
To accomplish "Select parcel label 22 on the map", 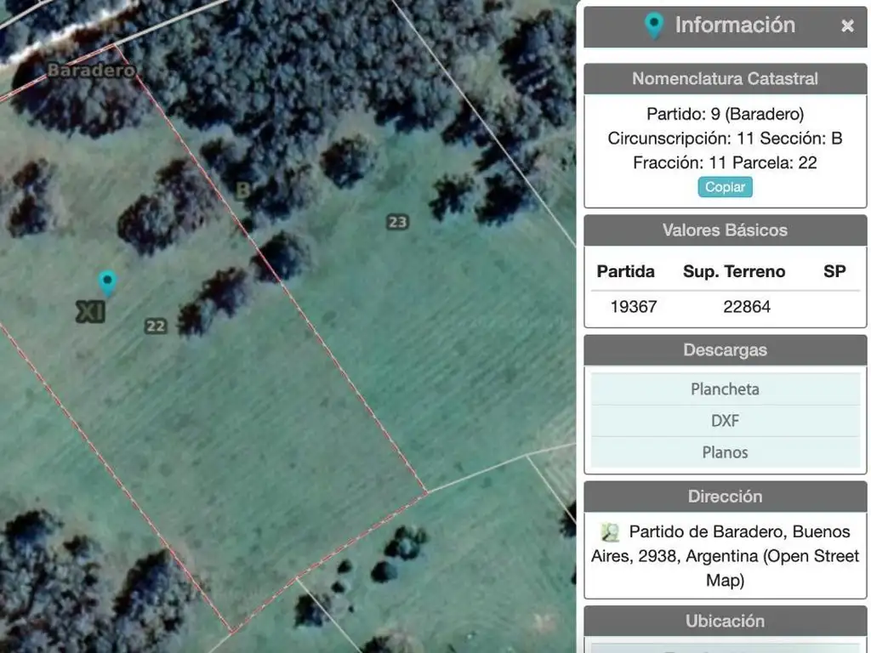I will [155, 326].
